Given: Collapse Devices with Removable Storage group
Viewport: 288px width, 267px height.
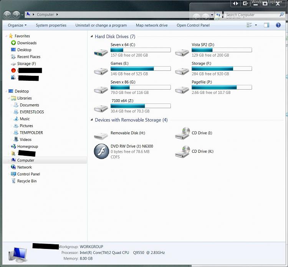Looking at the screenshot, I should [92, 120].
